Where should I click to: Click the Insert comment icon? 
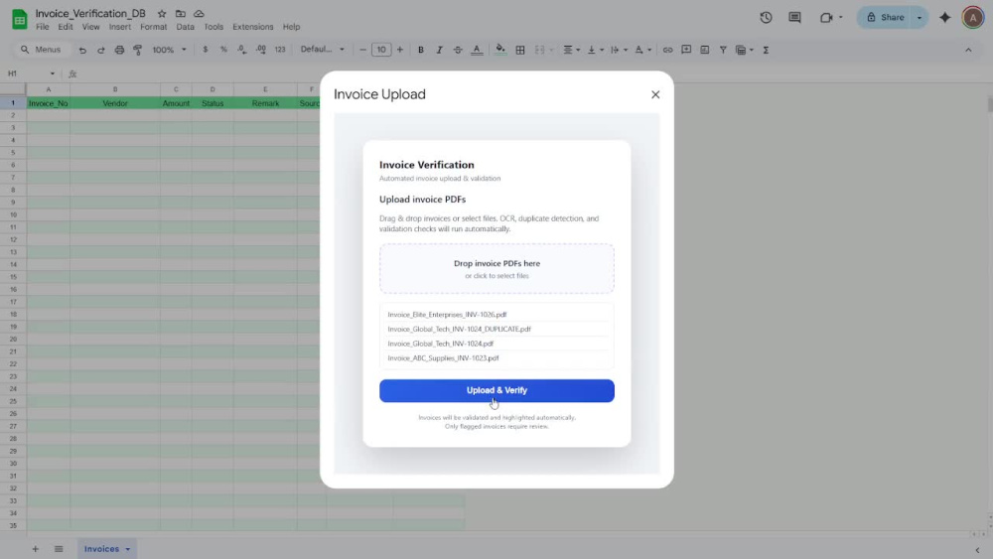tap(686, 50)
